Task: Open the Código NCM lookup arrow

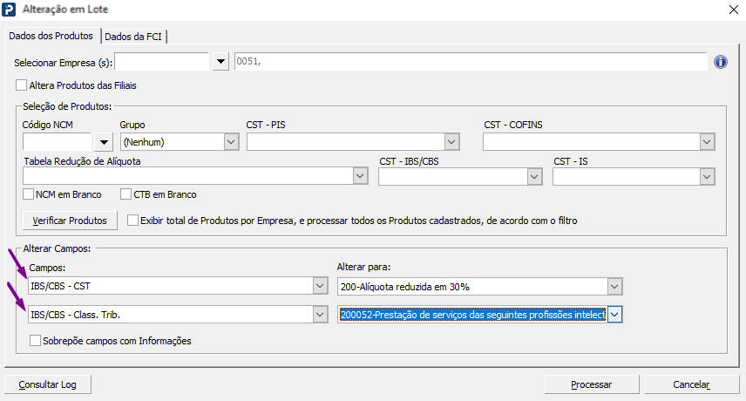Action: tap(104, 142)
